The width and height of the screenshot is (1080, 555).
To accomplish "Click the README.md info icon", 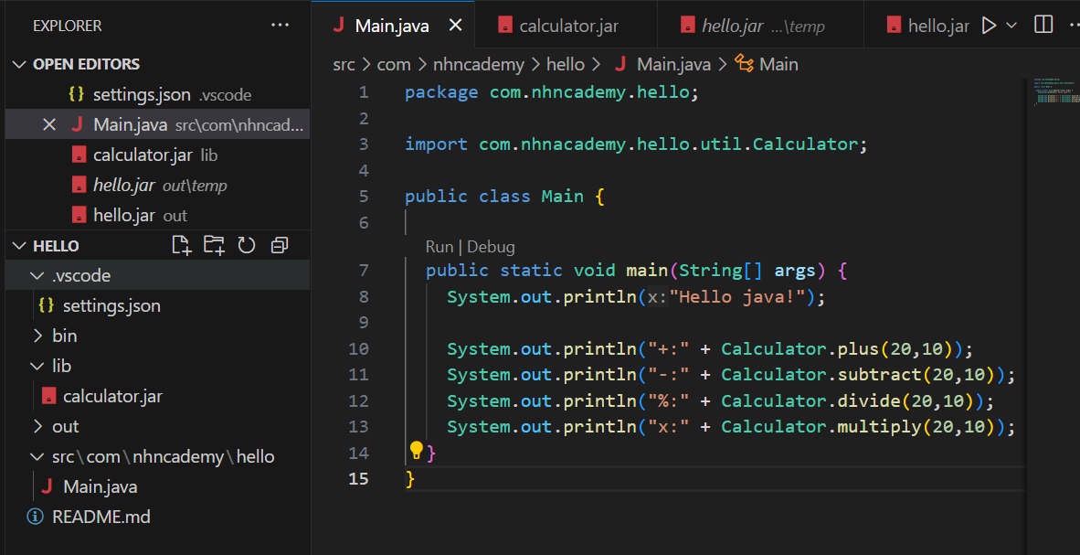I will pyautogui.click(x=35, y=517).
